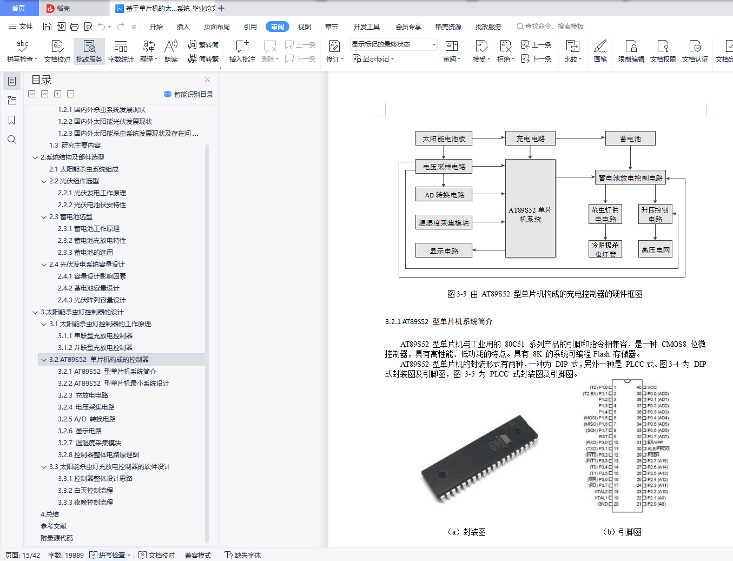Screen dimensions: 733x561
Task: Click the outline panel vertical scrollbar
Action: click(207, 344)
